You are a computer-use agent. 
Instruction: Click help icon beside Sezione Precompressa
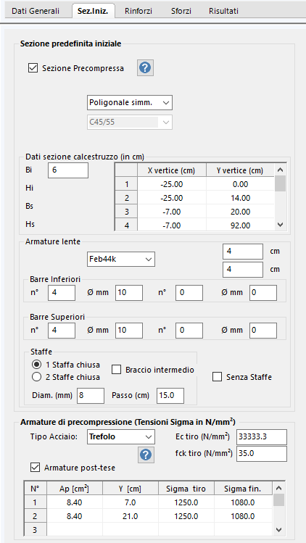coord(145,68)
